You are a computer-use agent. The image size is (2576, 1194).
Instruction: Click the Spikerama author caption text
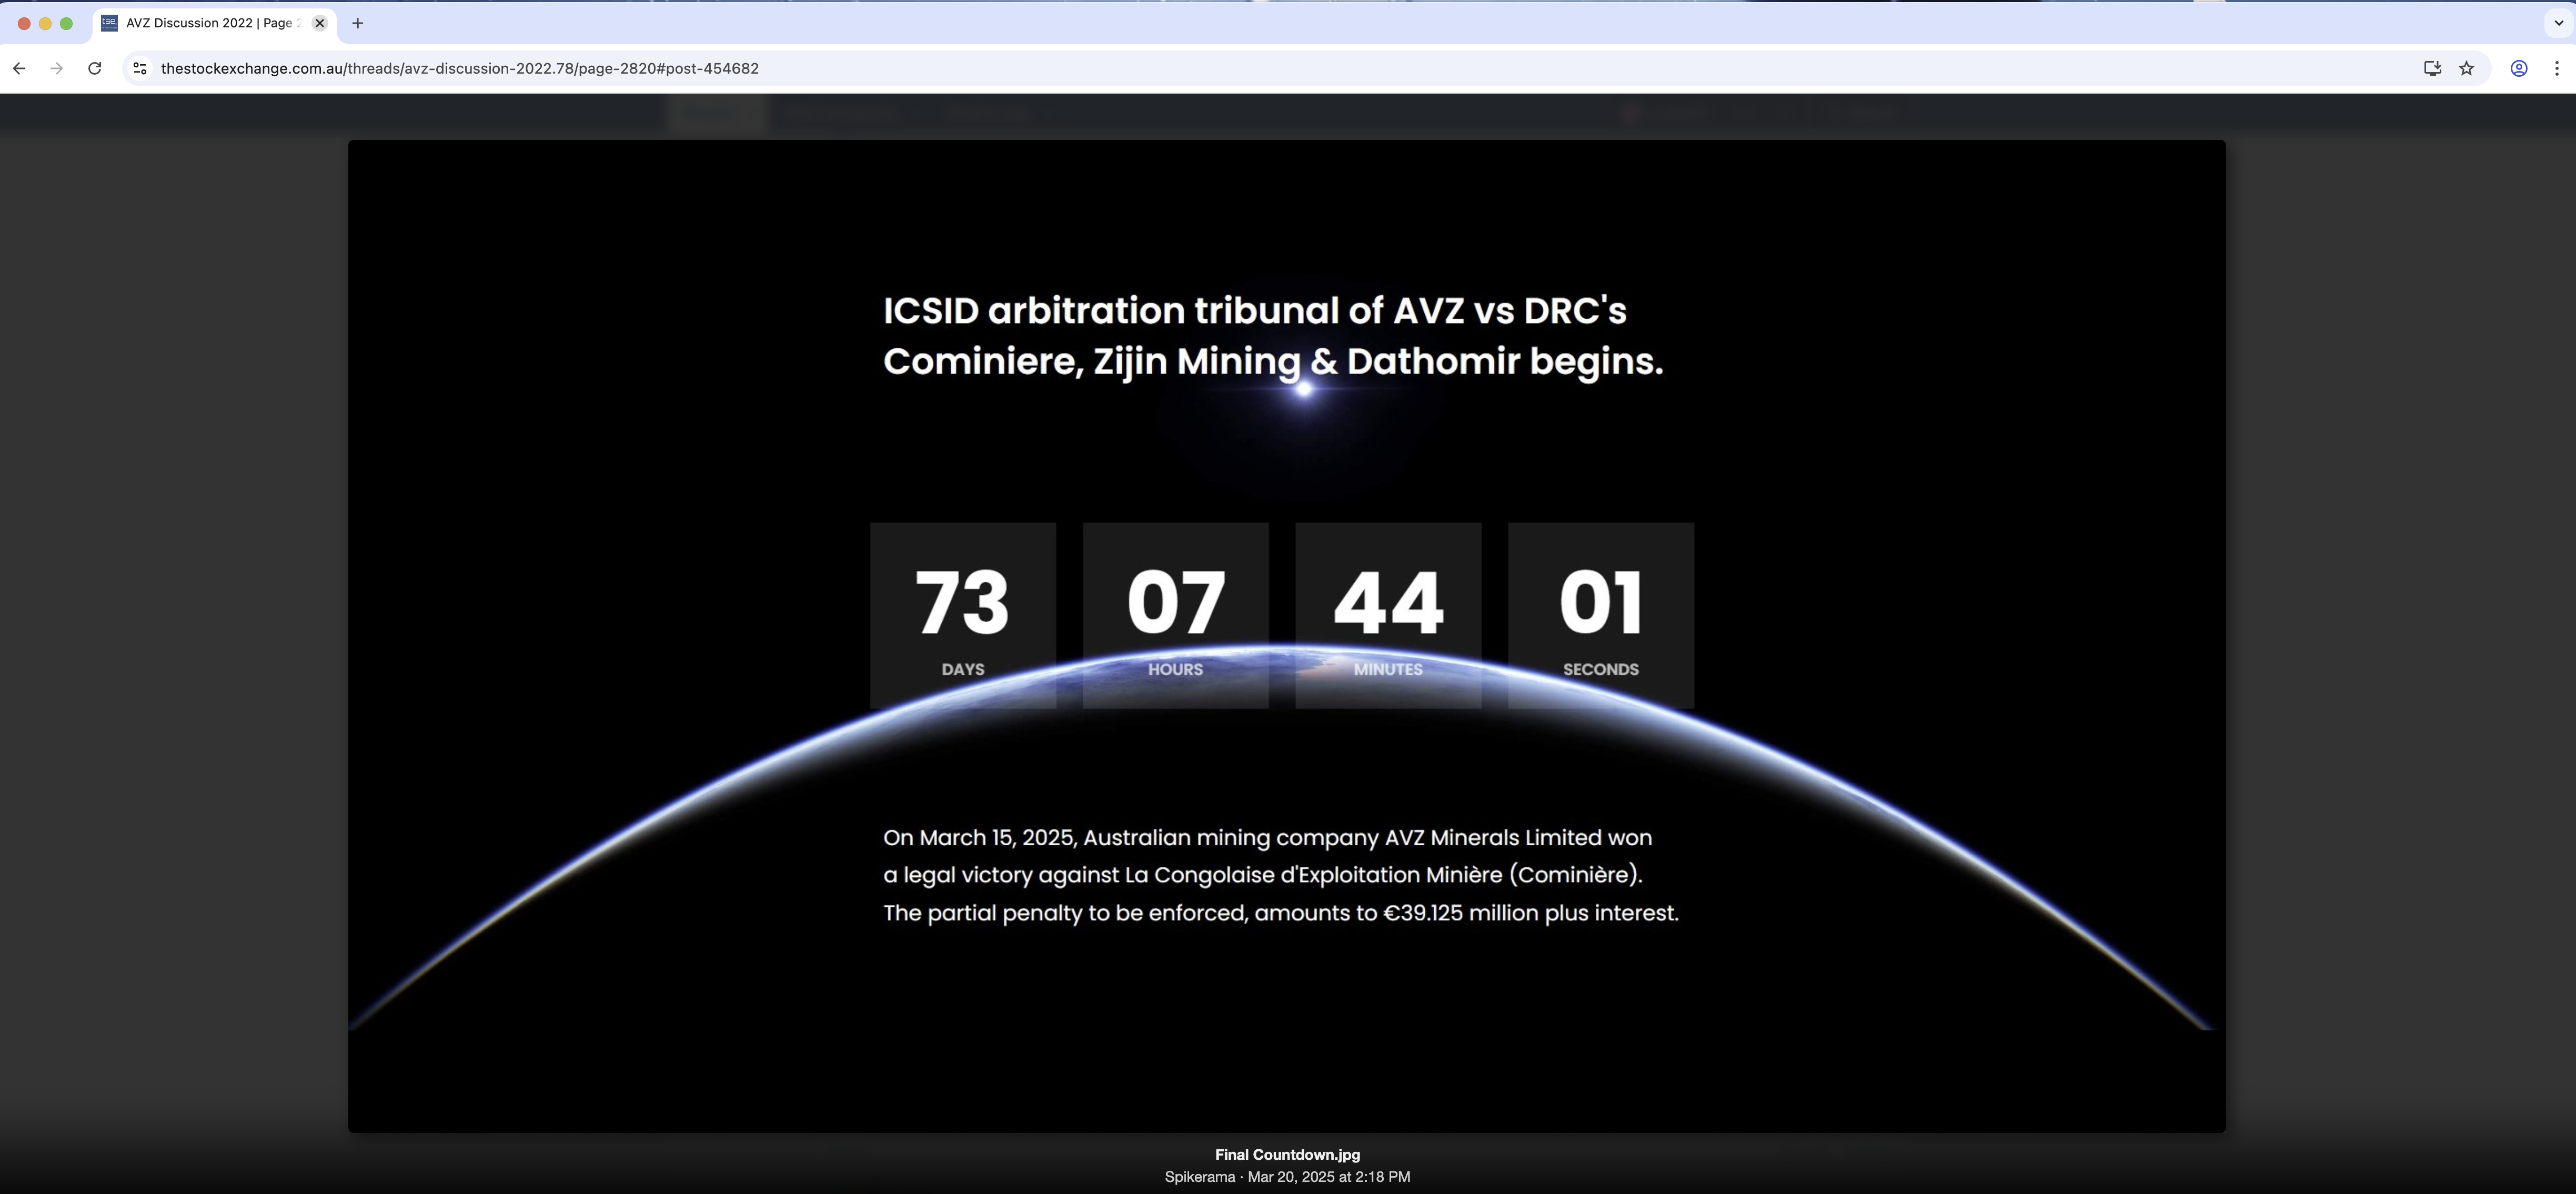point(1199,1176)
